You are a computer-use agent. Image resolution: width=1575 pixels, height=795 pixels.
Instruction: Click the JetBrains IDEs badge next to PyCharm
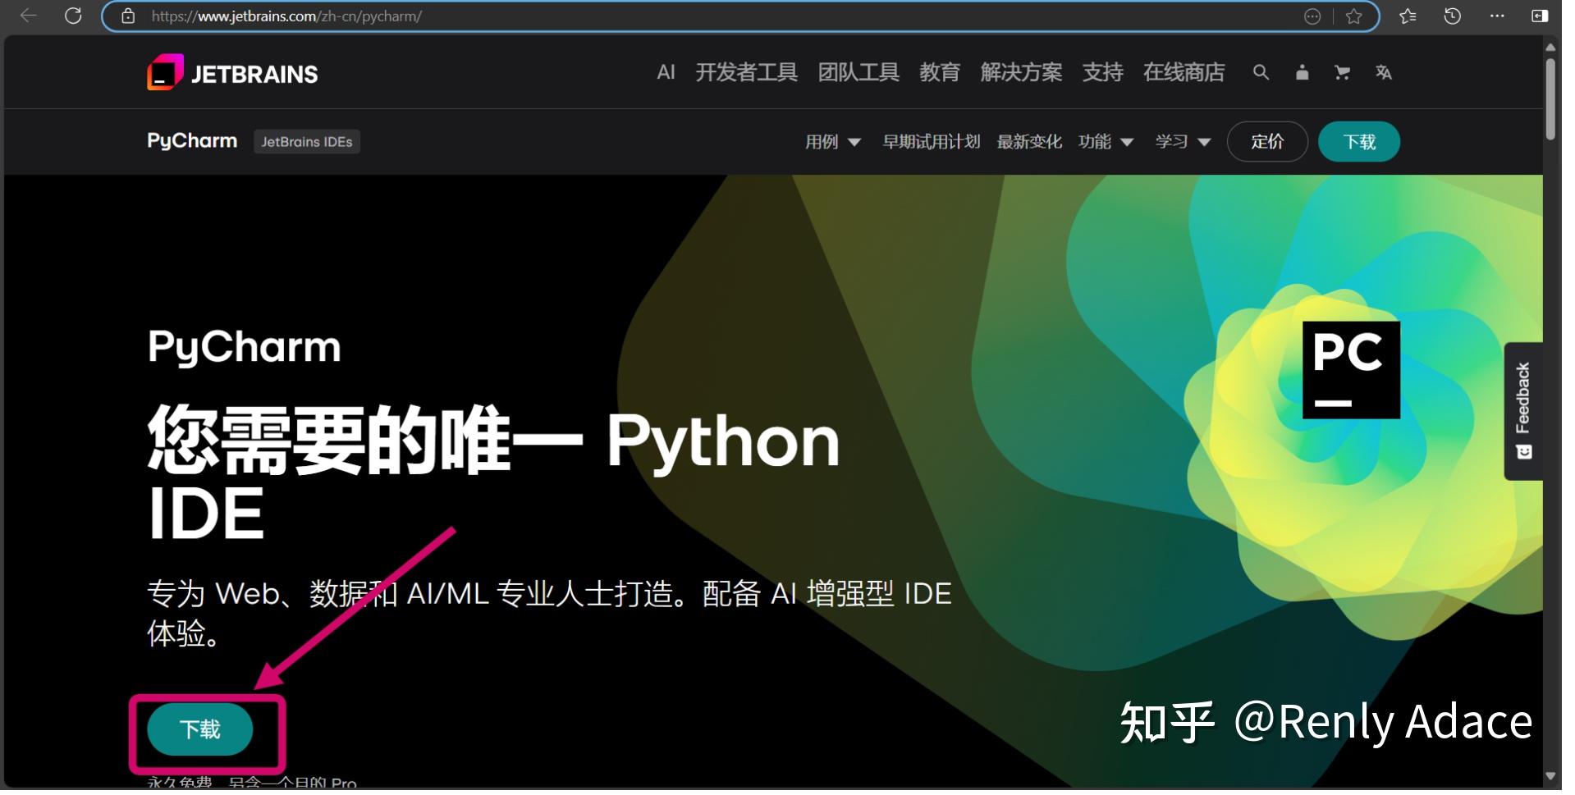click(307, 141)
